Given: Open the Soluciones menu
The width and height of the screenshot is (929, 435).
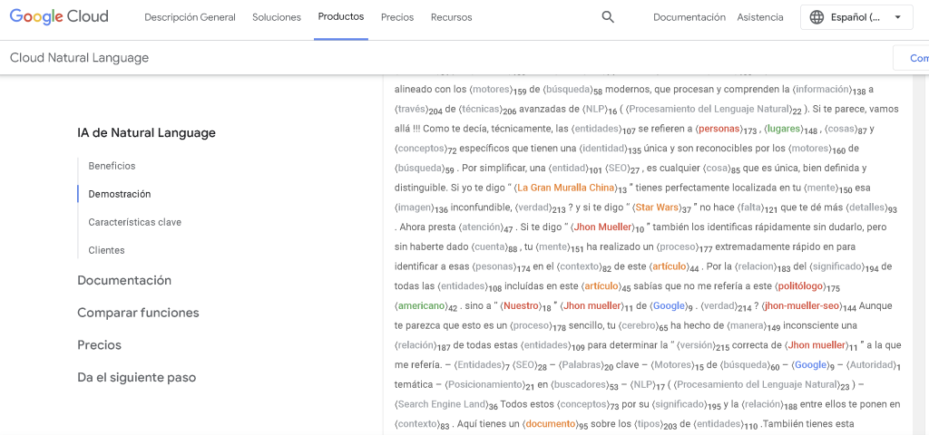Looking at the screenshot, I should pyautogui.click(x=277, y=17).
